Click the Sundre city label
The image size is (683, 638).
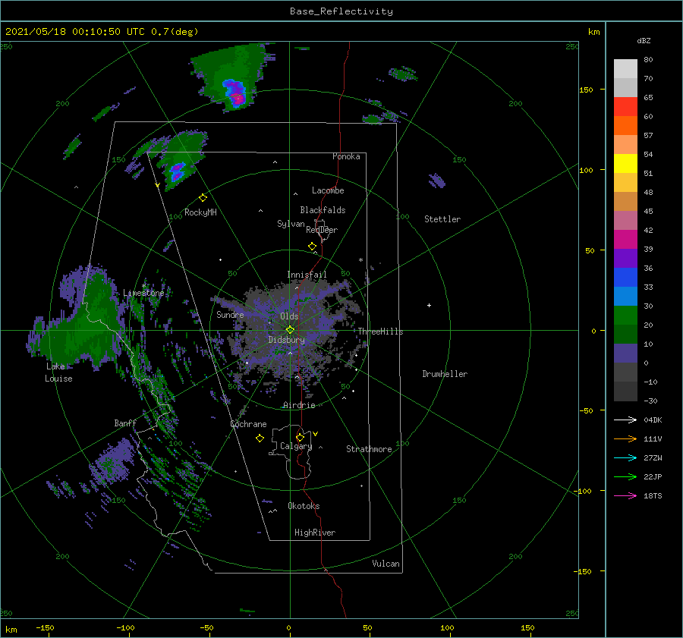(x=230, y=314)
